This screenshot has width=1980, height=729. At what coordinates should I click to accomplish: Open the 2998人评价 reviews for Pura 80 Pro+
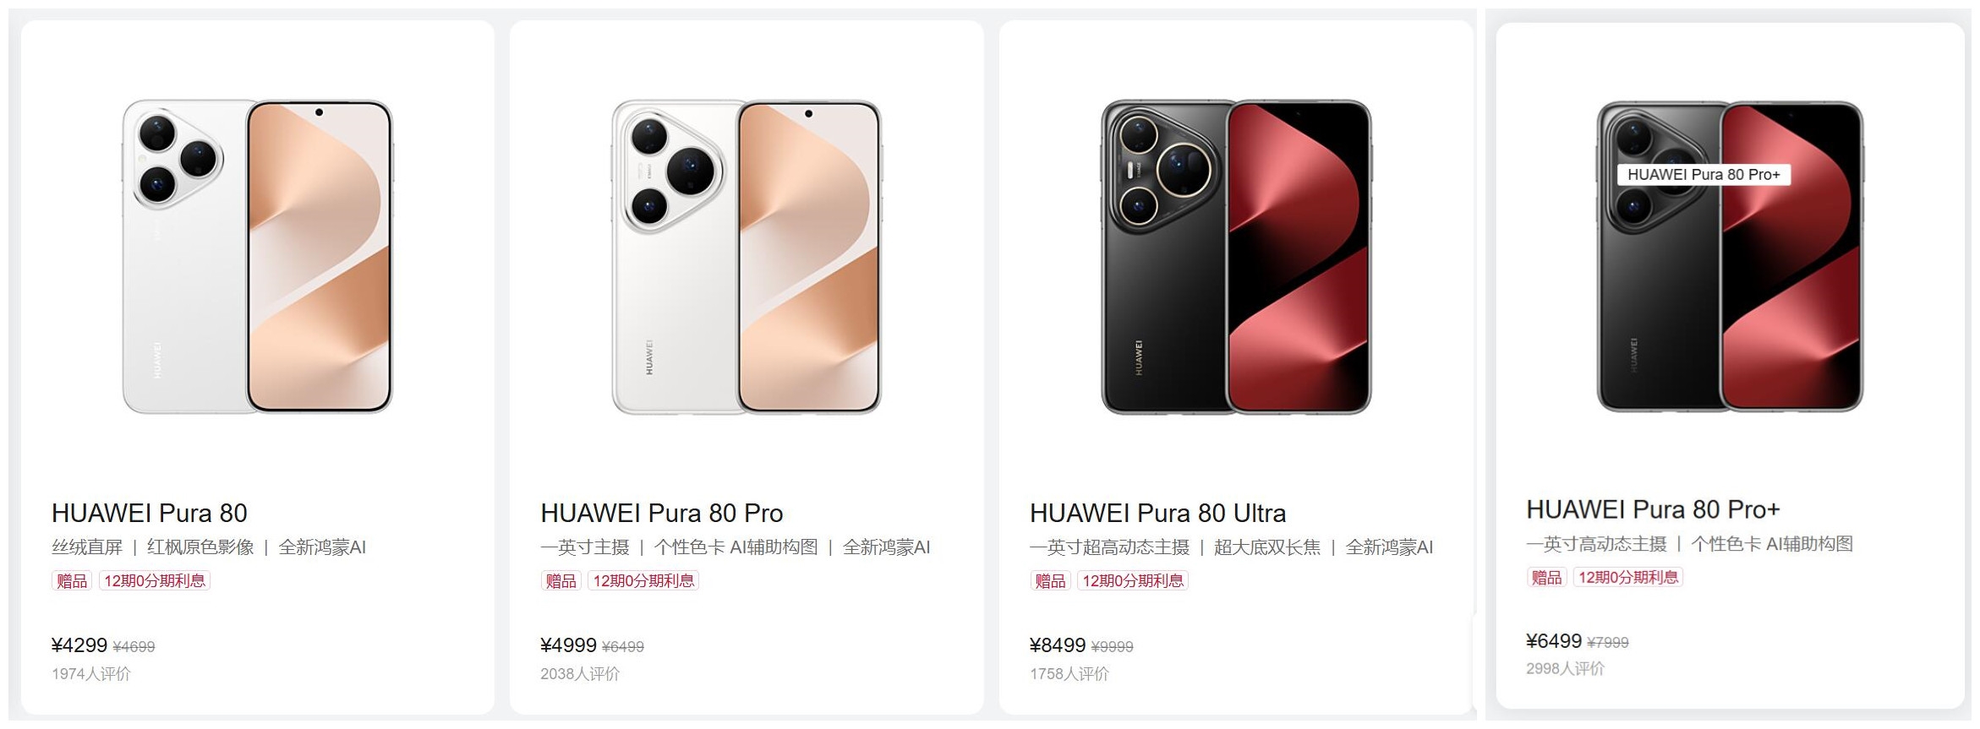tap(1565, 668)
